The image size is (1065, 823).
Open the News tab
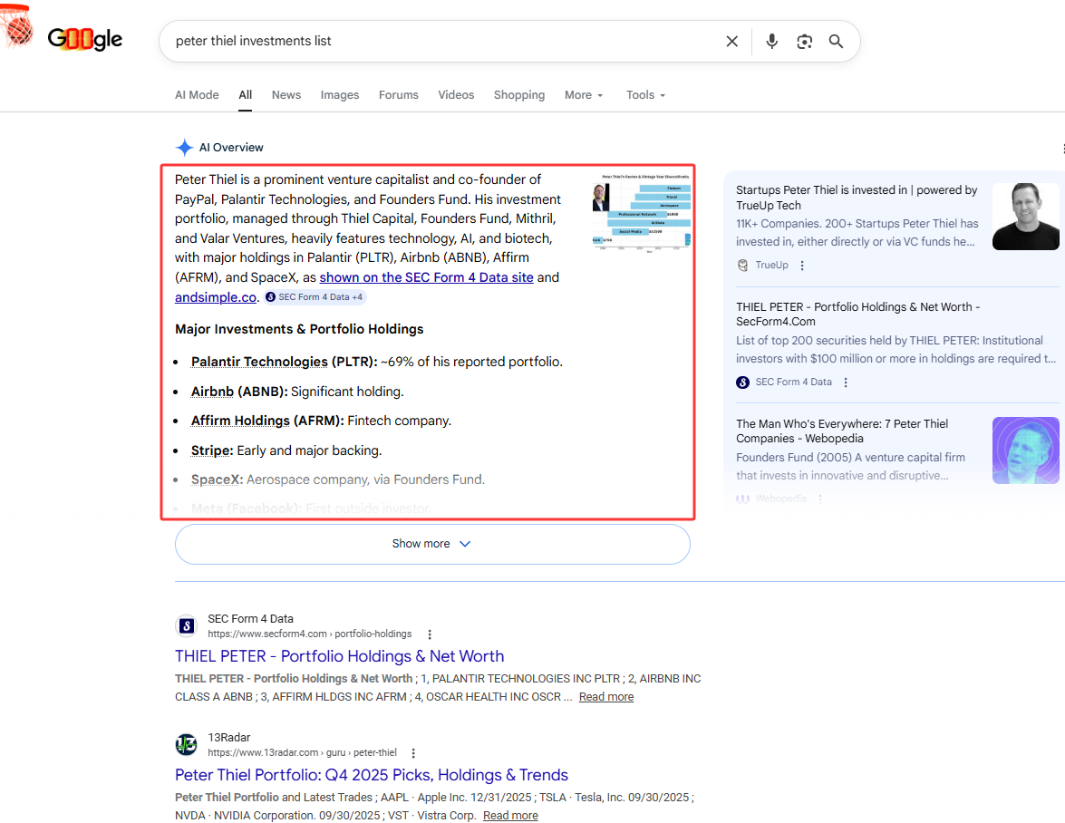[286, 95]
